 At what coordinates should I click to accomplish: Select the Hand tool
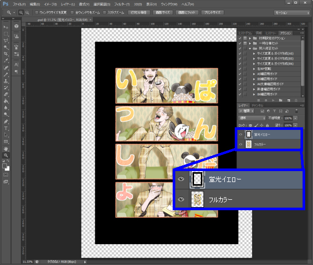6,149
